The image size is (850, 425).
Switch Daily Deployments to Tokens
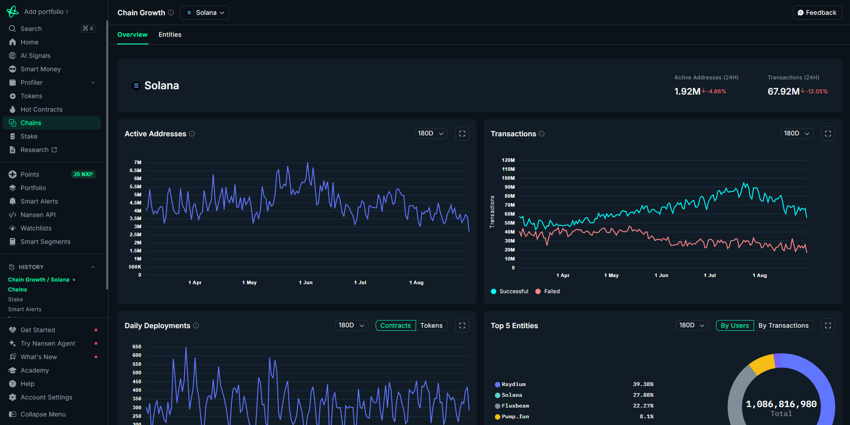click(x=431, y=325)
